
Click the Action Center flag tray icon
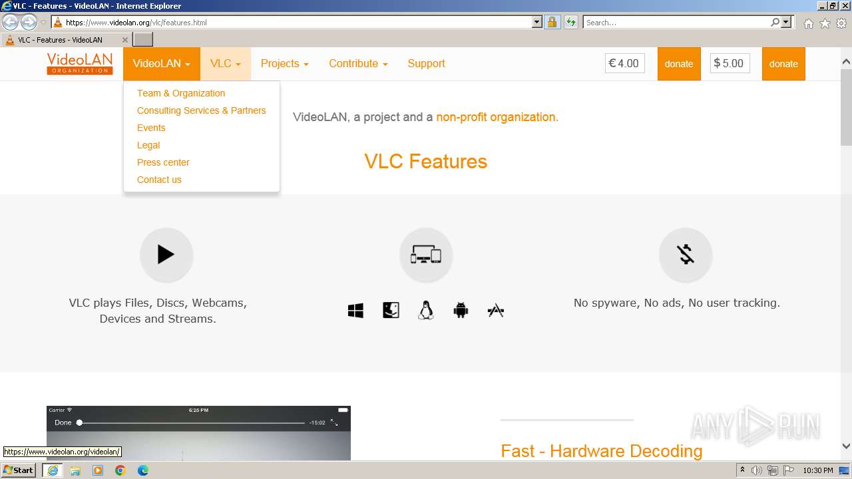pos(789,470)
